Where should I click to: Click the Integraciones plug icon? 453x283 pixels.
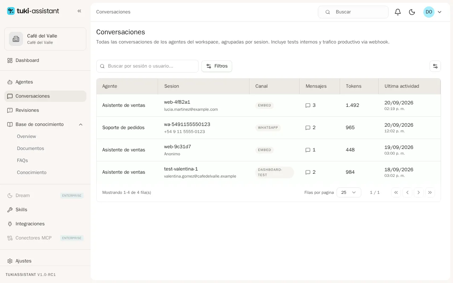pyautogui.click(x=10, y=224)
